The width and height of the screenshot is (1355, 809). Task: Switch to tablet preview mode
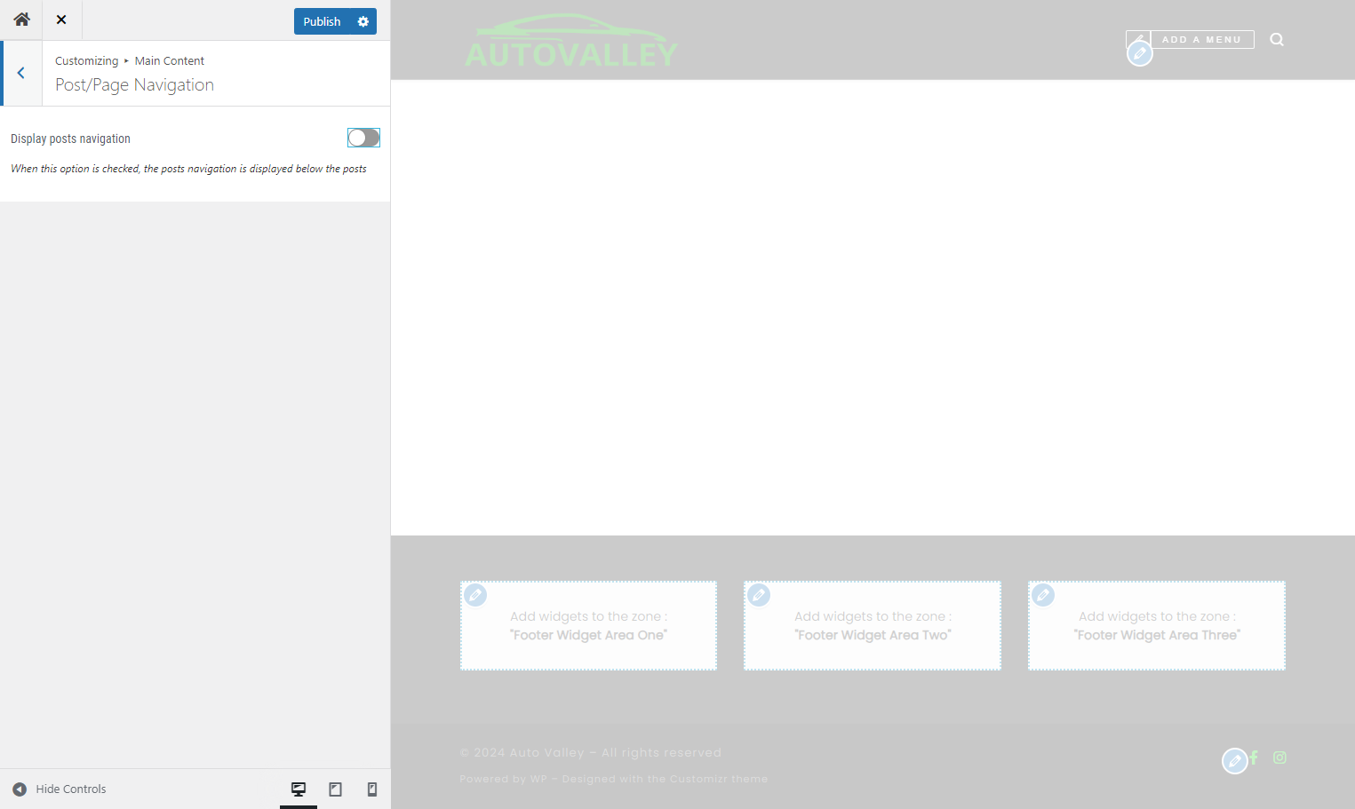tap(335, 789)
